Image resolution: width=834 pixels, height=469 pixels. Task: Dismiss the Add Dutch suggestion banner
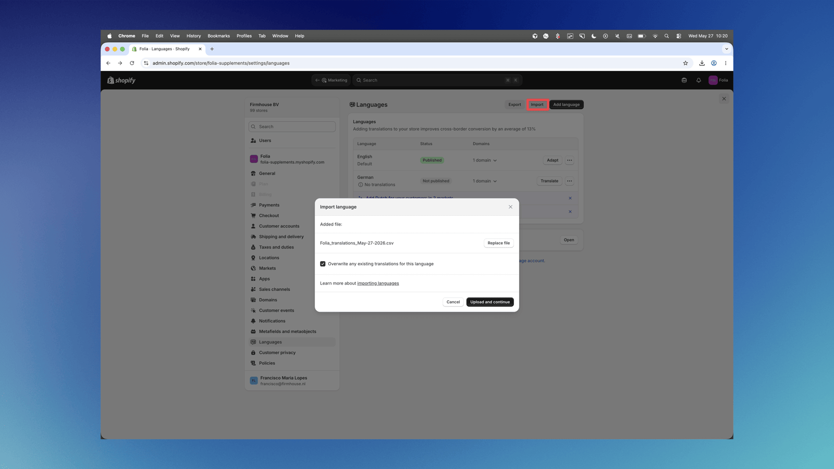(570, 198)
